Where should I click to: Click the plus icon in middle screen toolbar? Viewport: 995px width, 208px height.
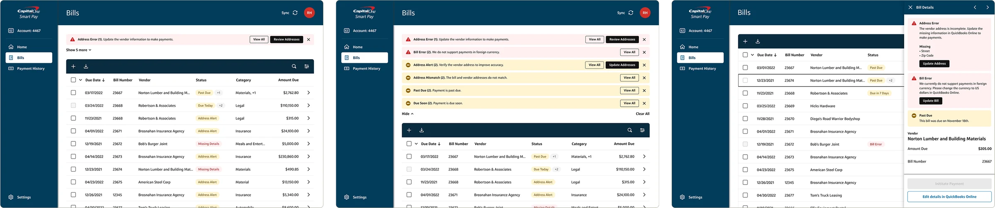409,130
